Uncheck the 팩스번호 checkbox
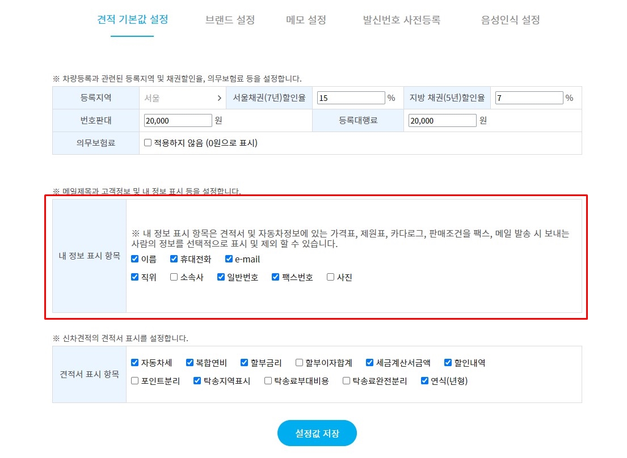 (275, 277)
